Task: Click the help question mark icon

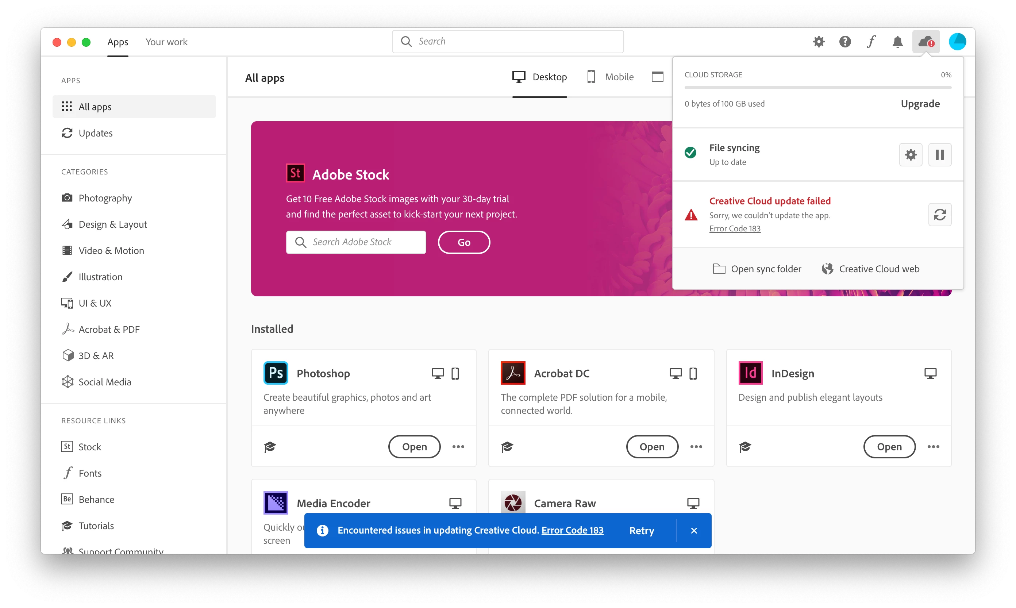Action: coord(845,42)
